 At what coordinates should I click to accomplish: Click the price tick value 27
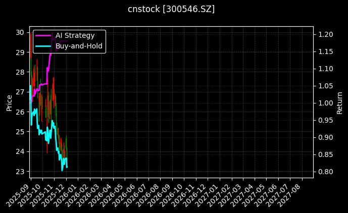tap(20, 92)
